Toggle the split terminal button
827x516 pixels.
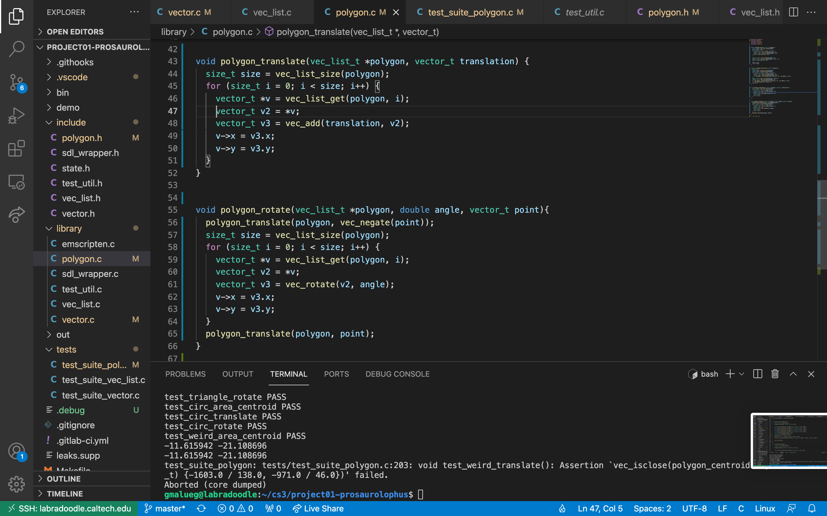click(757, 374)
